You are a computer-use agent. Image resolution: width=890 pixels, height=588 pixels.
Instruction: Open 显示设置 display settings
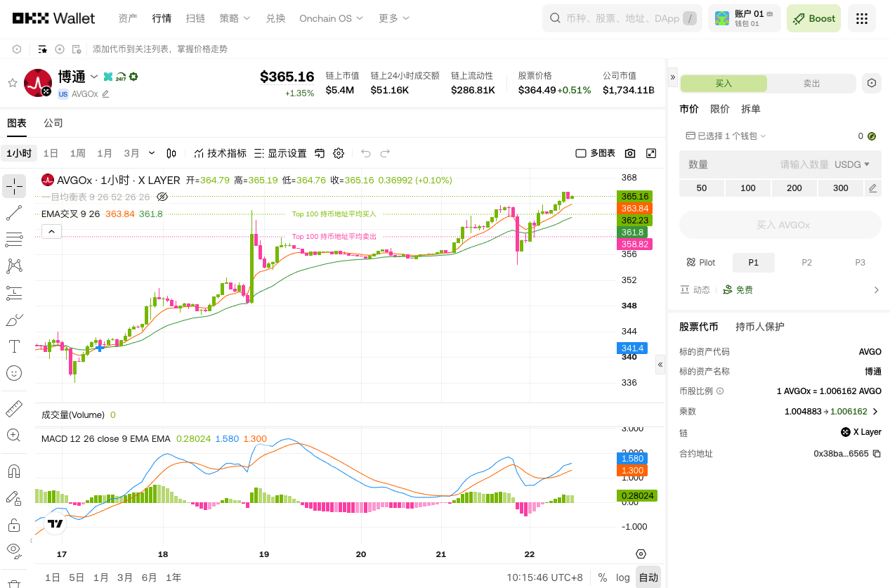280,153
